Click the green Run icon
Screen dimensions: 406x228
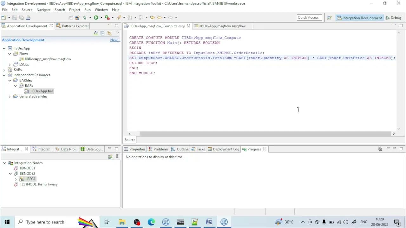pos(96,18)
